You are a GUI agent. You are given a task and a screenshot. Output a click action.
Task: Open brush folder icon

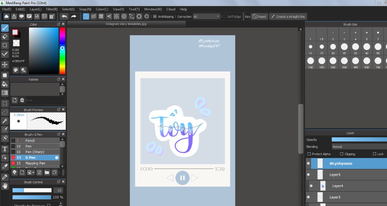pos(47,172)
